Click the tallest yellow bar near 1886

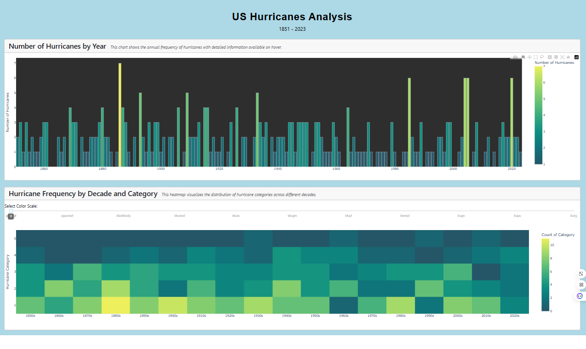coord(120,115)
